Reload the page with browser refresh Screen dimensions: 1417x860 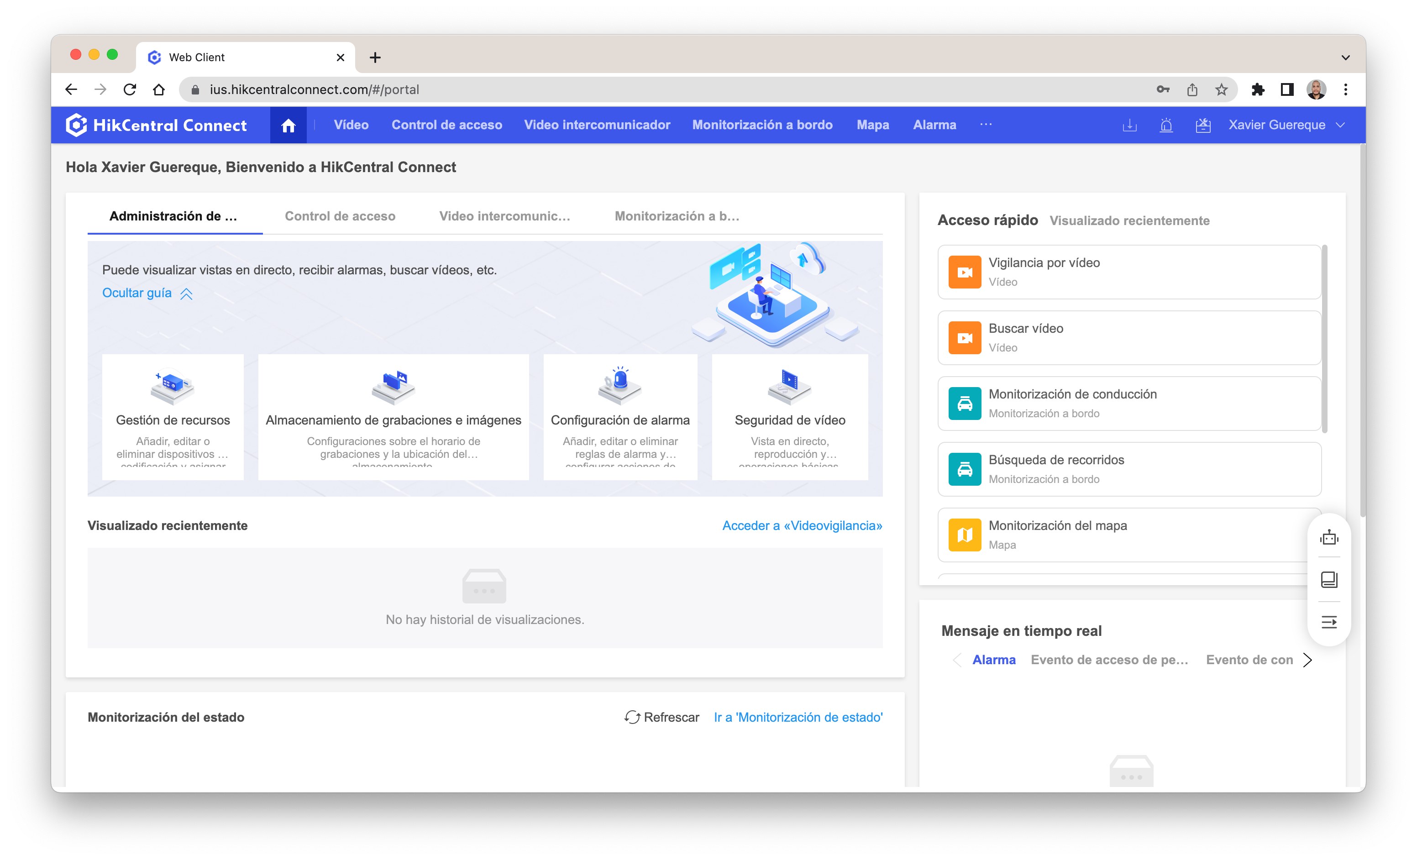tap(130, 89)
